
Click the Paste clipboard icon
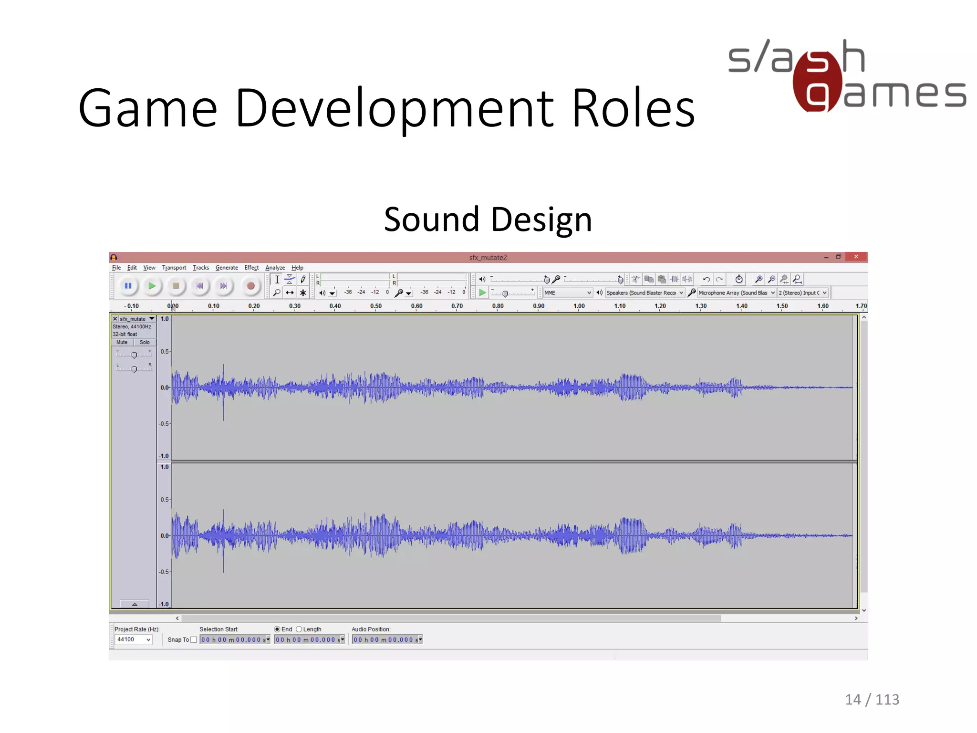pos(661,279)
